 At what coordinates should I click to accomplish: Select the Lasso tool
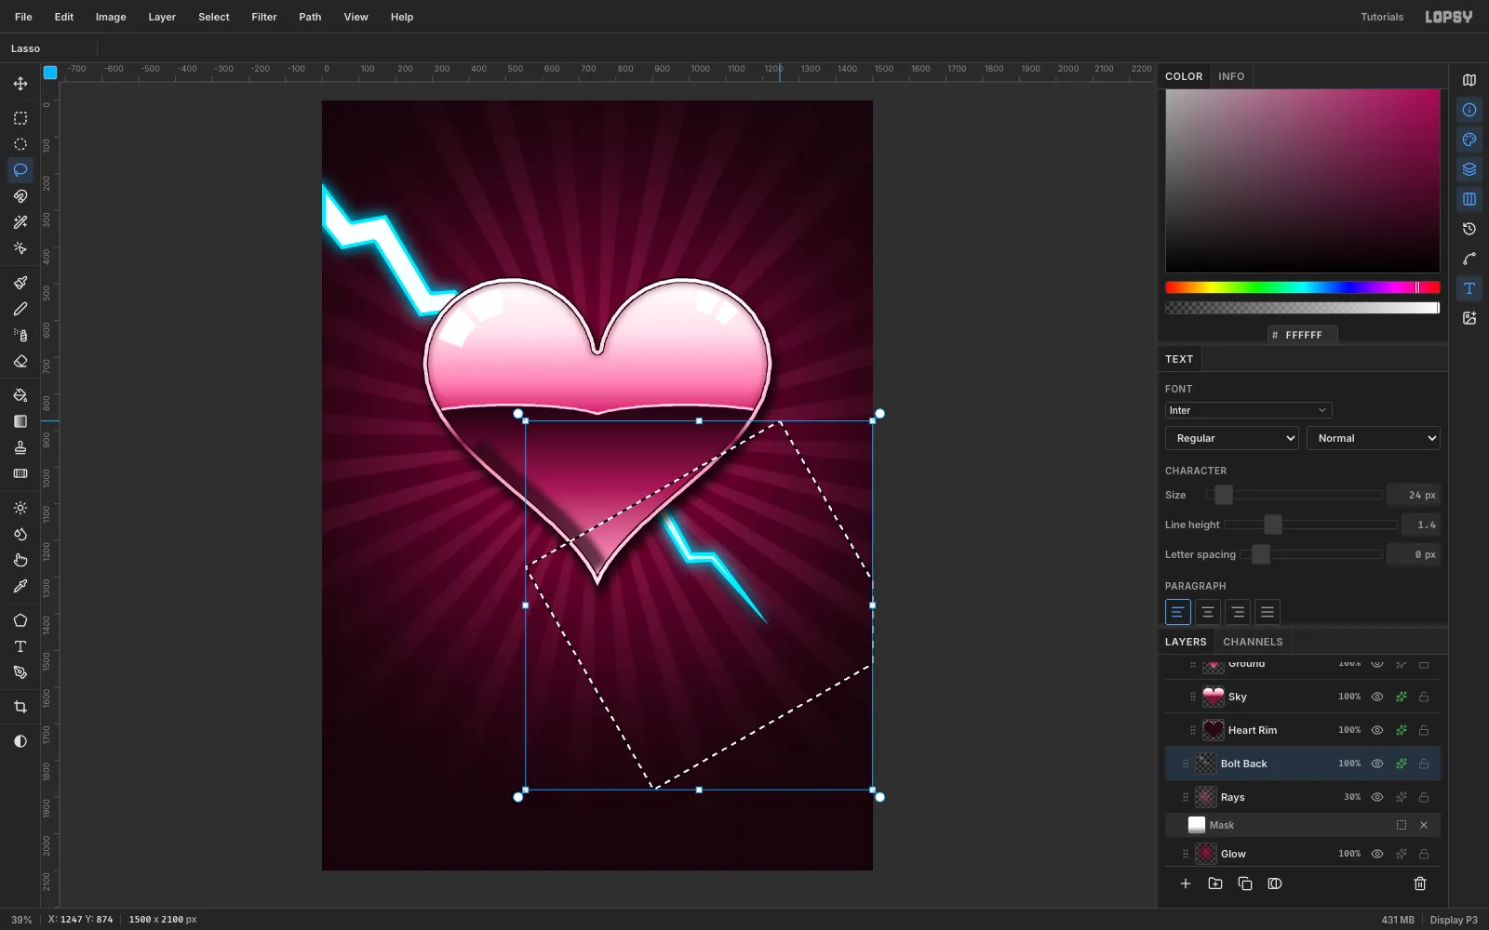tap(20, 170)
